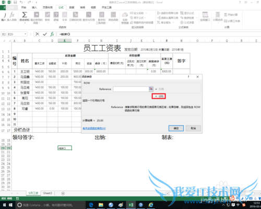The image size is (261, 209).
Task: Switch to the Developer (开发工具) tab
Action: [x=106, y=7]
